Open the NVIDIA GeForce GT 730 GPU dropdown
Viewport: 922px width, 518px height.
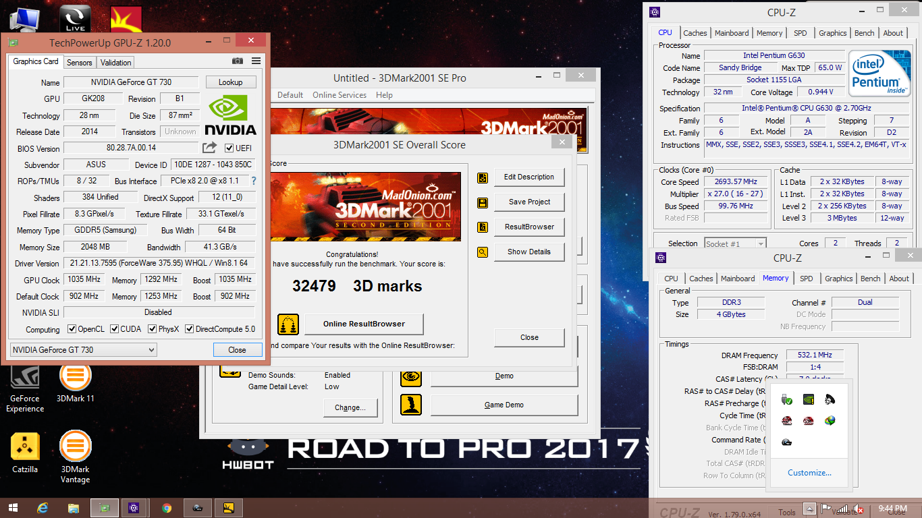84,349
